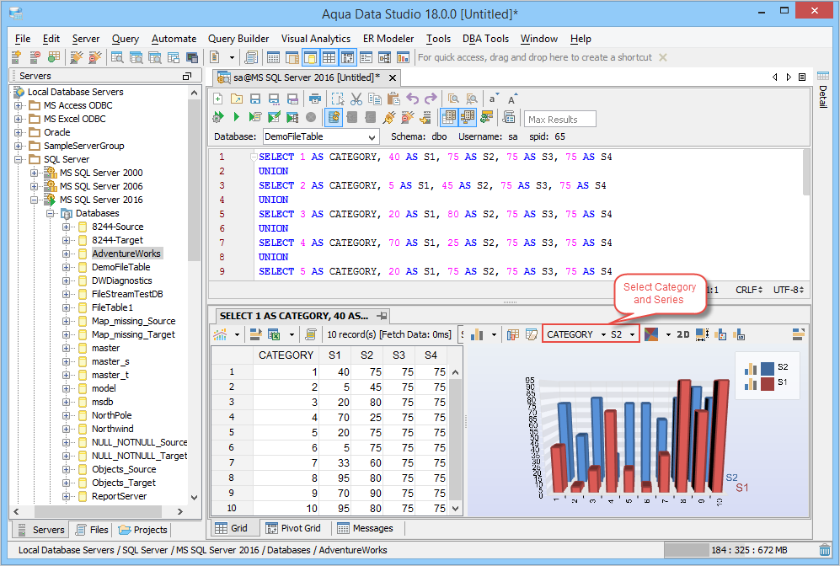Open the ER Modeler menu
The height and width of the screenshot is (566, 840).
point(388,39)
